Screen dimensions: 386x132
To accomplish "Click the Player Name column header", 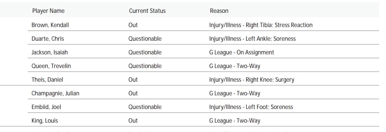I will point(48,11).
